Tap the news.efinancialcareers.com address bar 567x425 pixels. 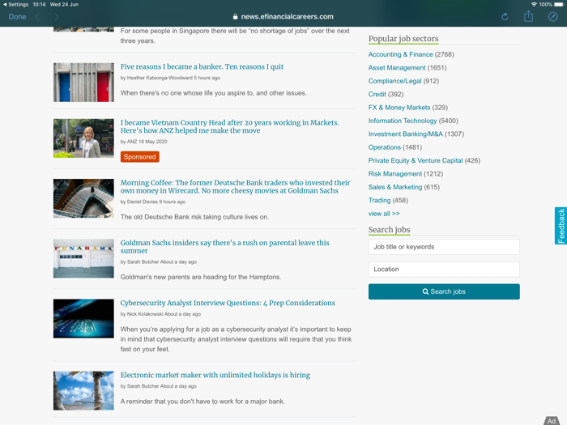pyautogui.click(x=283, y=17)
